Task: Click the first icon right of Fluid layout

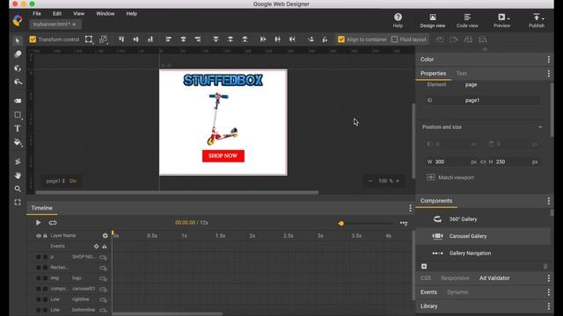Action: coord(440,39)
